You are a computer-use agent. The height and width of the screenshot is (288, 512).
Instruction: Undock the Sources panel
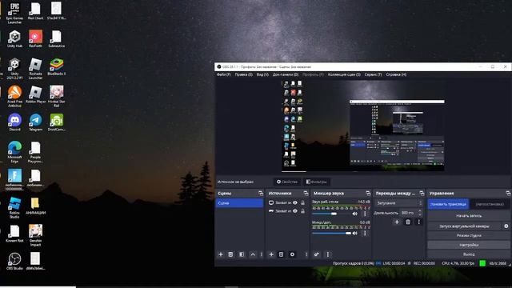point(306,194)
